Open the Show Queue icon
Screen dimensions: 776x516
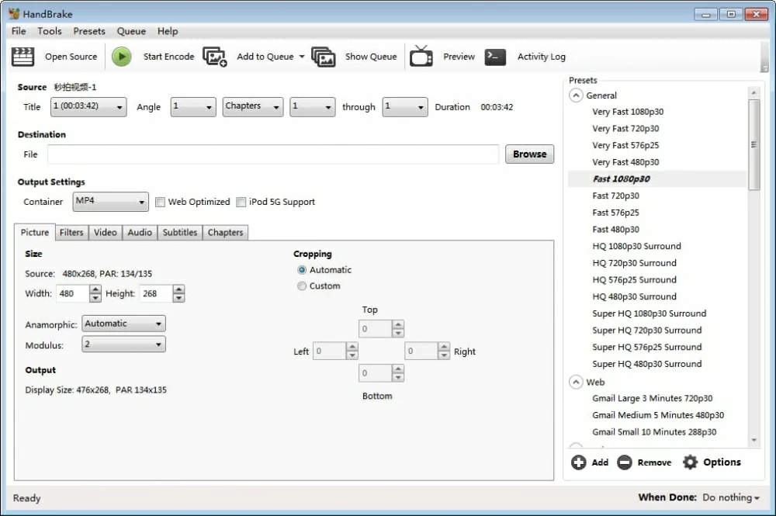(x=324, y=57)
